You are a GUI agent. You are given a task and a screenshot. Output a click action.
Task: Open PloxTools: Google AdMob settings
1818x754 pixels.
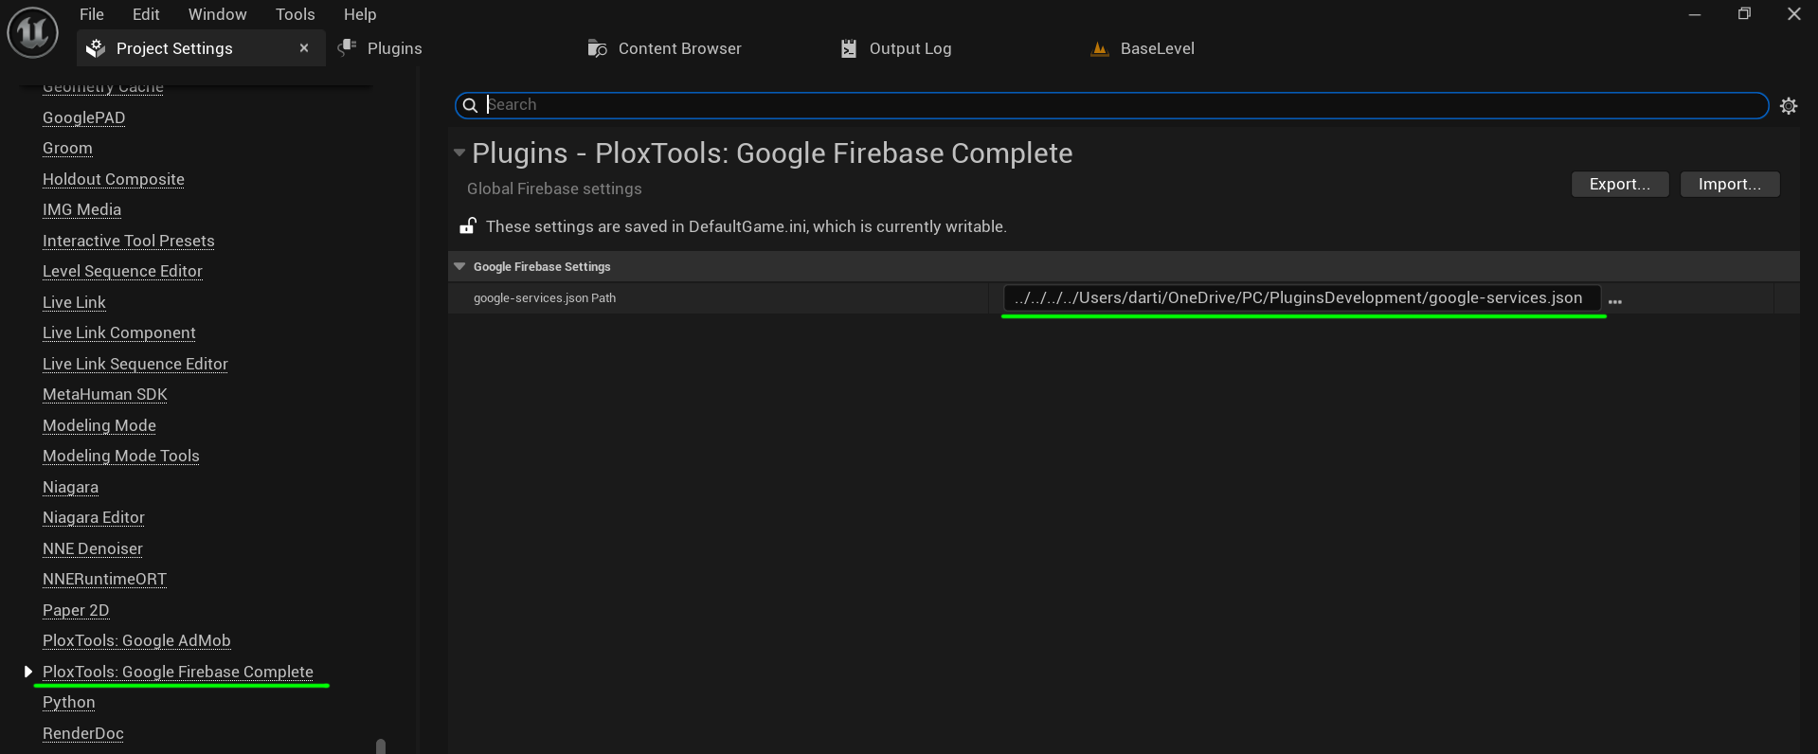(x=136, y=641)
